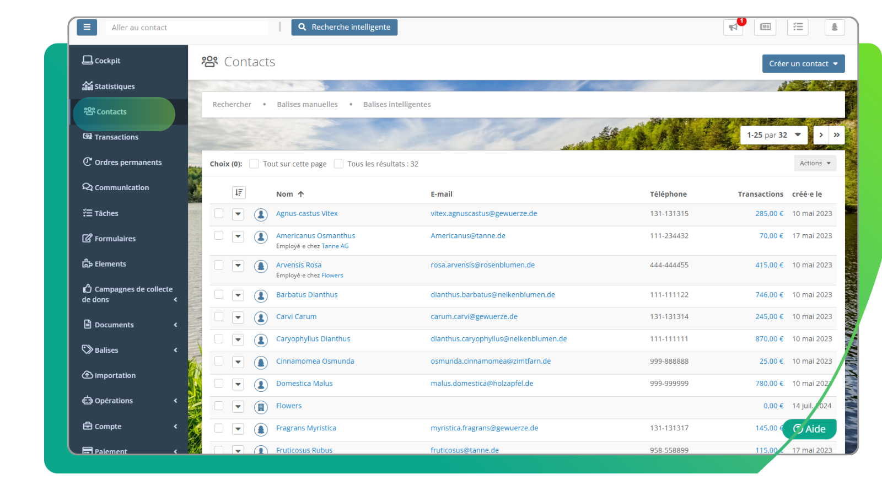Open the Barbatus Dianthus contact link
Screen dimensions: 882x496
(306, 295)
